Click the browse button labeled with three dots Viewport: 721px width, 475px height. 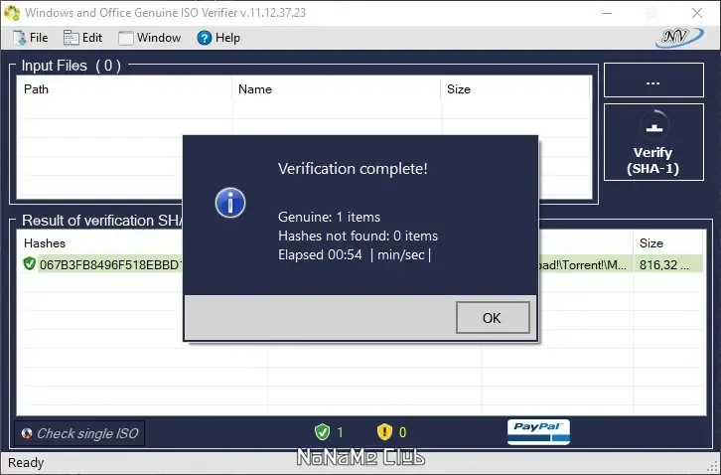653,80
